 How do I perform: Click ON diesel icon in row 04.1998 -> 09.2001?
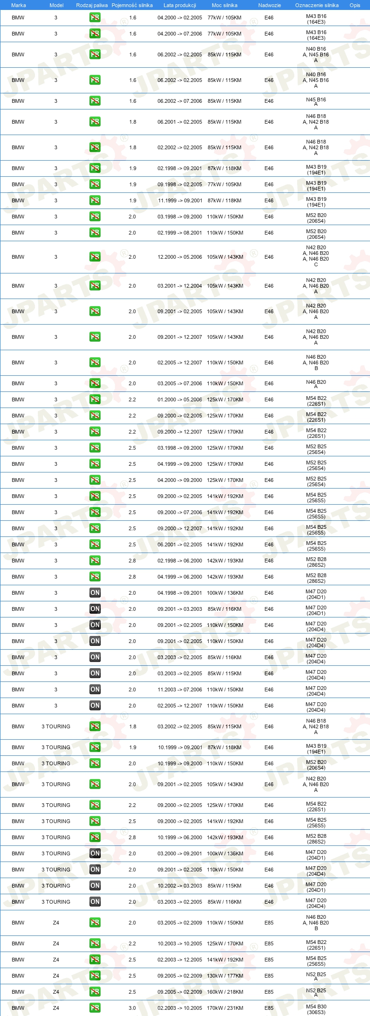tap(95, 593)
